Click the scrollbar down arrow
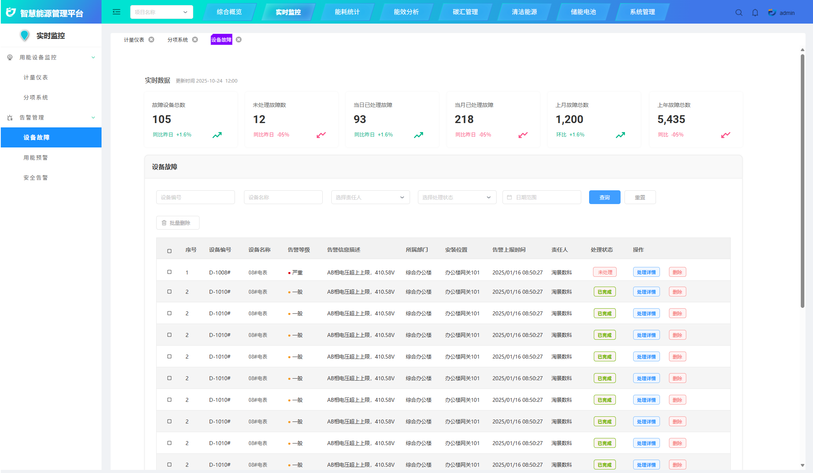The width and height of the screenshot is (813, 473). (x=802, y=465)
